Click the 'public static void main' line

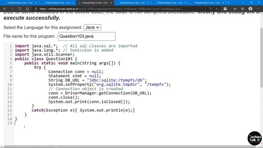pyautogui.click(x=72, y=63)
